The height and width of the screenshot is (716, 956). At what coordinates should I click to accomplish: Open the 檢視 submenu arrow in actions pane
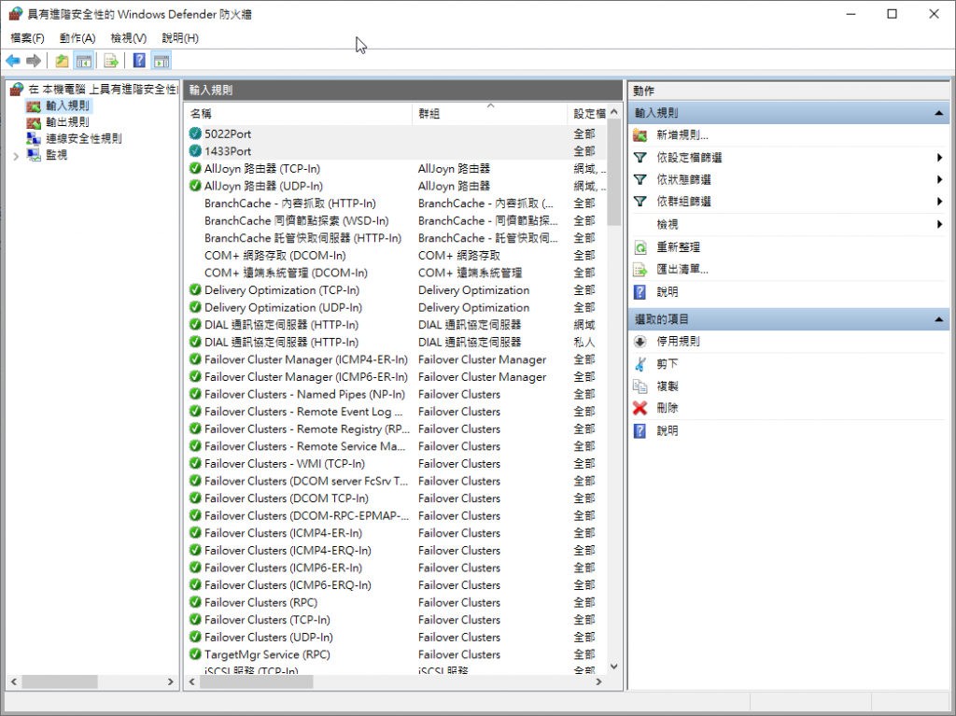[x=939, y=224]
